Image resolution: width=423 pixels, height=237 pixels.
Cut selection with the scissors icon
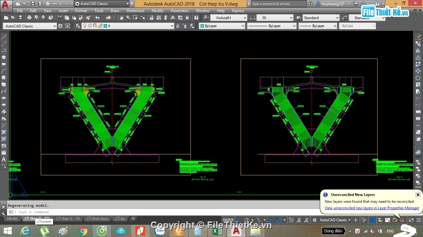point(60,18)
